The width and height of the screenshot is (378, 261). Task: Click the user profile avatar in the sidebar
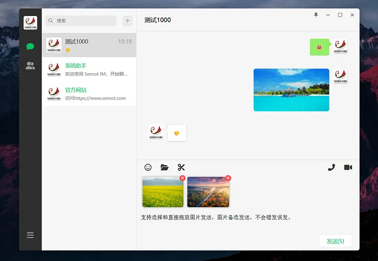[30, 23]
